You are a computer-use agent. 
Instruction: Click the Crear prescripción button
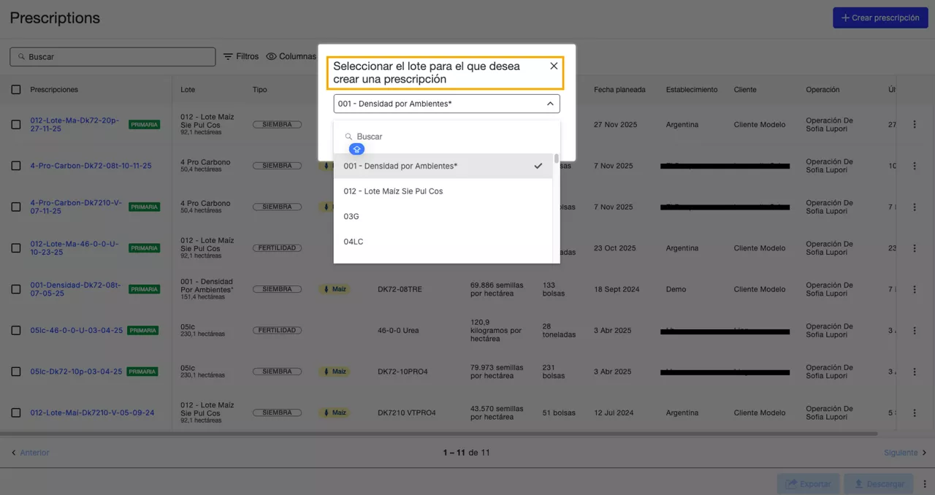(x=879, y=18)
